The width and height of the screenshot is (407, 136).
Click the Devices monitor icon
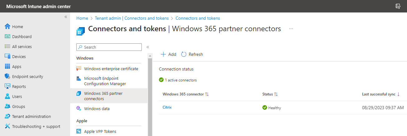pyautogui.click(x=8, y=56)
